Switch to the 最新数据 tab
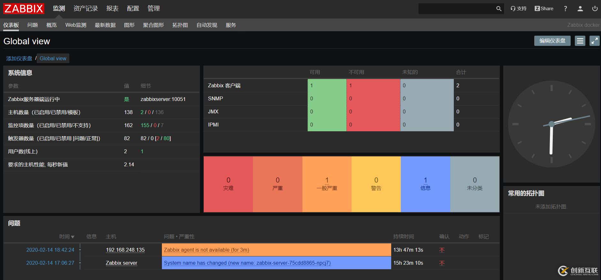This screenshot has height=280, width=601. point(105,25)
